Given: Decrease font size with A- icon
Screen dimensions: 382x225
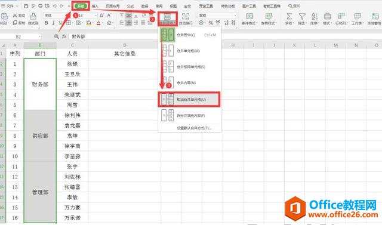Looking at the screenshot, I should click(x=109, y=16).
